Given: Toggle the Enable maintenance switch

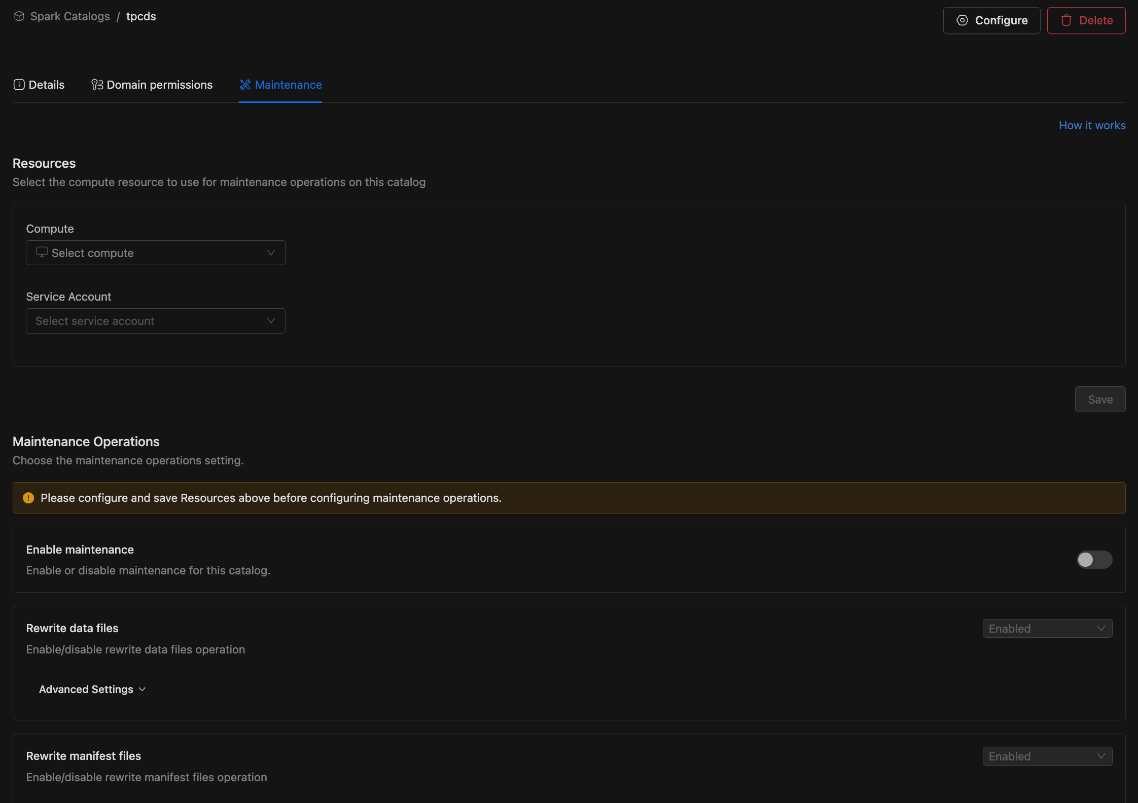Looking at the screenshot, I should pos(1094,560).
